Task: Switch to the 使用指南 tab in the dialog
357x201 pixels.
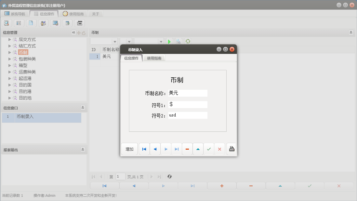Action: point(154,58)
